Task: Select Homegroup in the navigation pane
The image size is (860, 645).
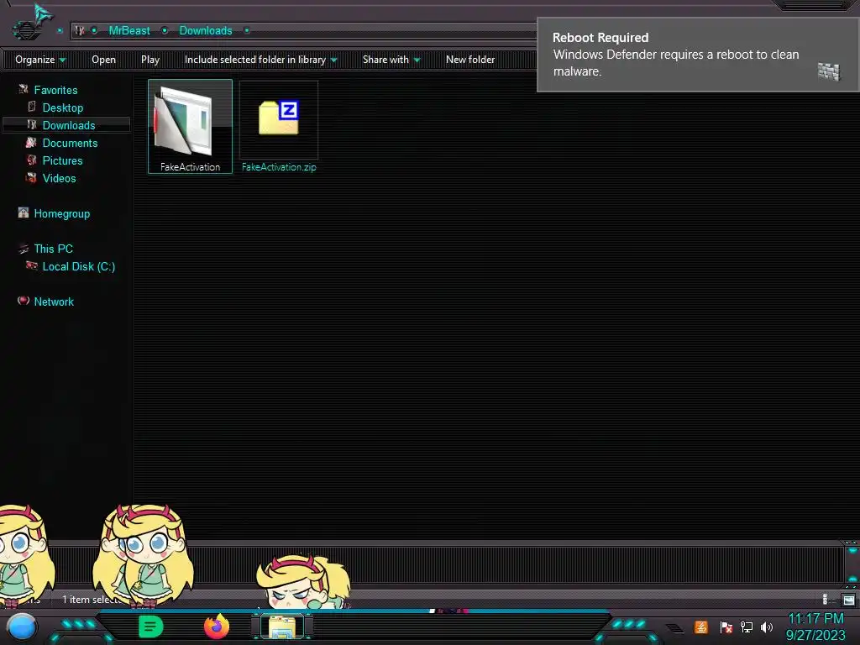Action: (61, 213)
